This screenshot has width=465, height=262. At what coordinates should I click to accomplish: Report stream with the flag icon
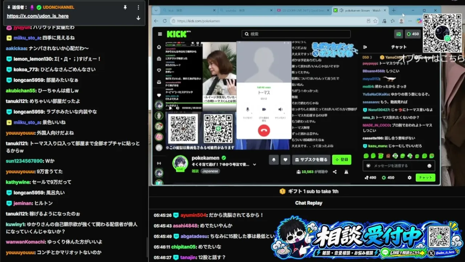346,172
